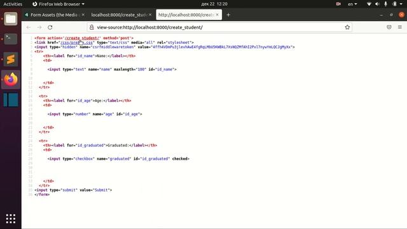The image size is (407, 229).
Task: Go back one page in Firefox
Action: coord(28,27)
